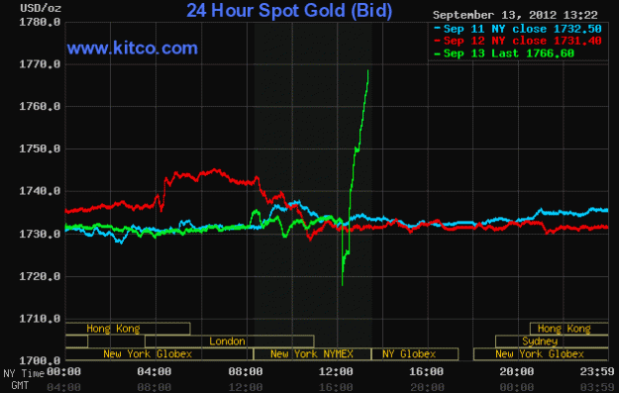
Task: Click the 1740.0 price axis label
Action: click(40, 191)
